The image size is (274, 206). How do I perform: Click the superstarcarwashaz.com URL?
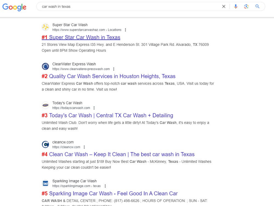point(87,30)
